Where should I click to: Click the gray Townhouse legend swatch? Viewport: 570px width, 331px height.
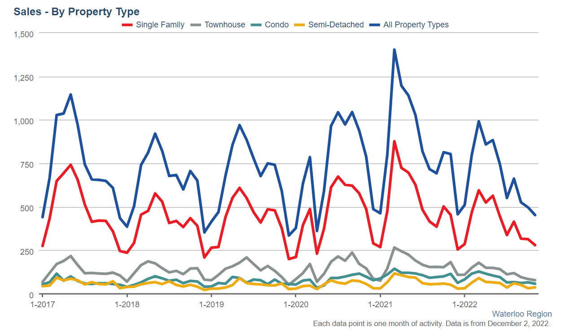tap(196, 25)
